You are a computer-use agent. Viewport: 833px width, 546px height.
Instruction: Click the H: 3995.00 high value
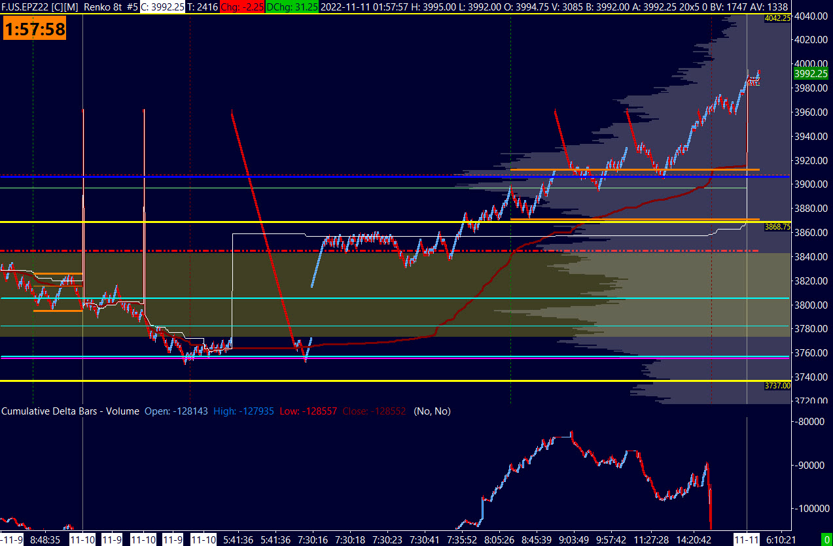tap(434, 7)
